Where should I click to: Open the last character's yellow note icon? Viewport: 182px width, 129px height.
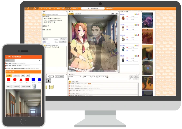coord(135,56)
